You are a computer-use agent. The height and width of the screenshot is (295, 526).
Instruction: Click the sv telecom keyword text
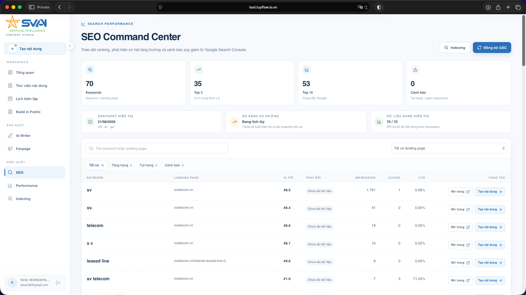click(98, 279)
